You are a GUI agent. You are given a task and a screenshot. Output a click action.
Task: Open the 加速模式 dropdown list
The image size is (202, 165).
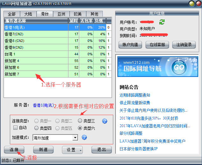75,138
